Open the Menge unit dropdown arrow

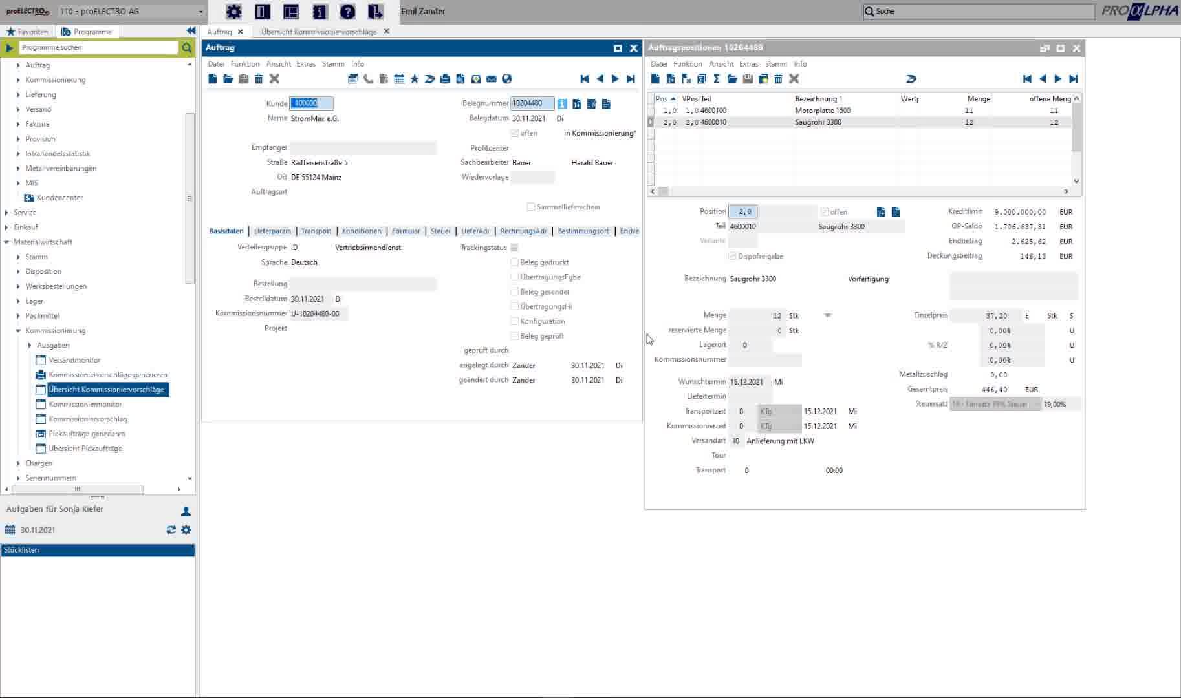(x=827, y=315)
